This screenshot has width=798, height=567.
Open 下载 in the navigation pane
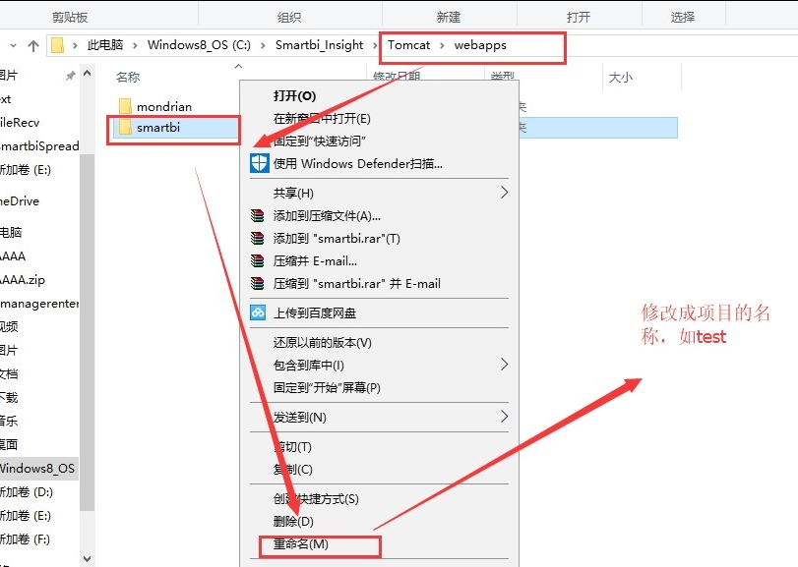pos(9,397)
